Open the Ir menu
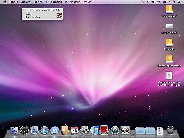184x138 pixels. click(x=66, y=2)
